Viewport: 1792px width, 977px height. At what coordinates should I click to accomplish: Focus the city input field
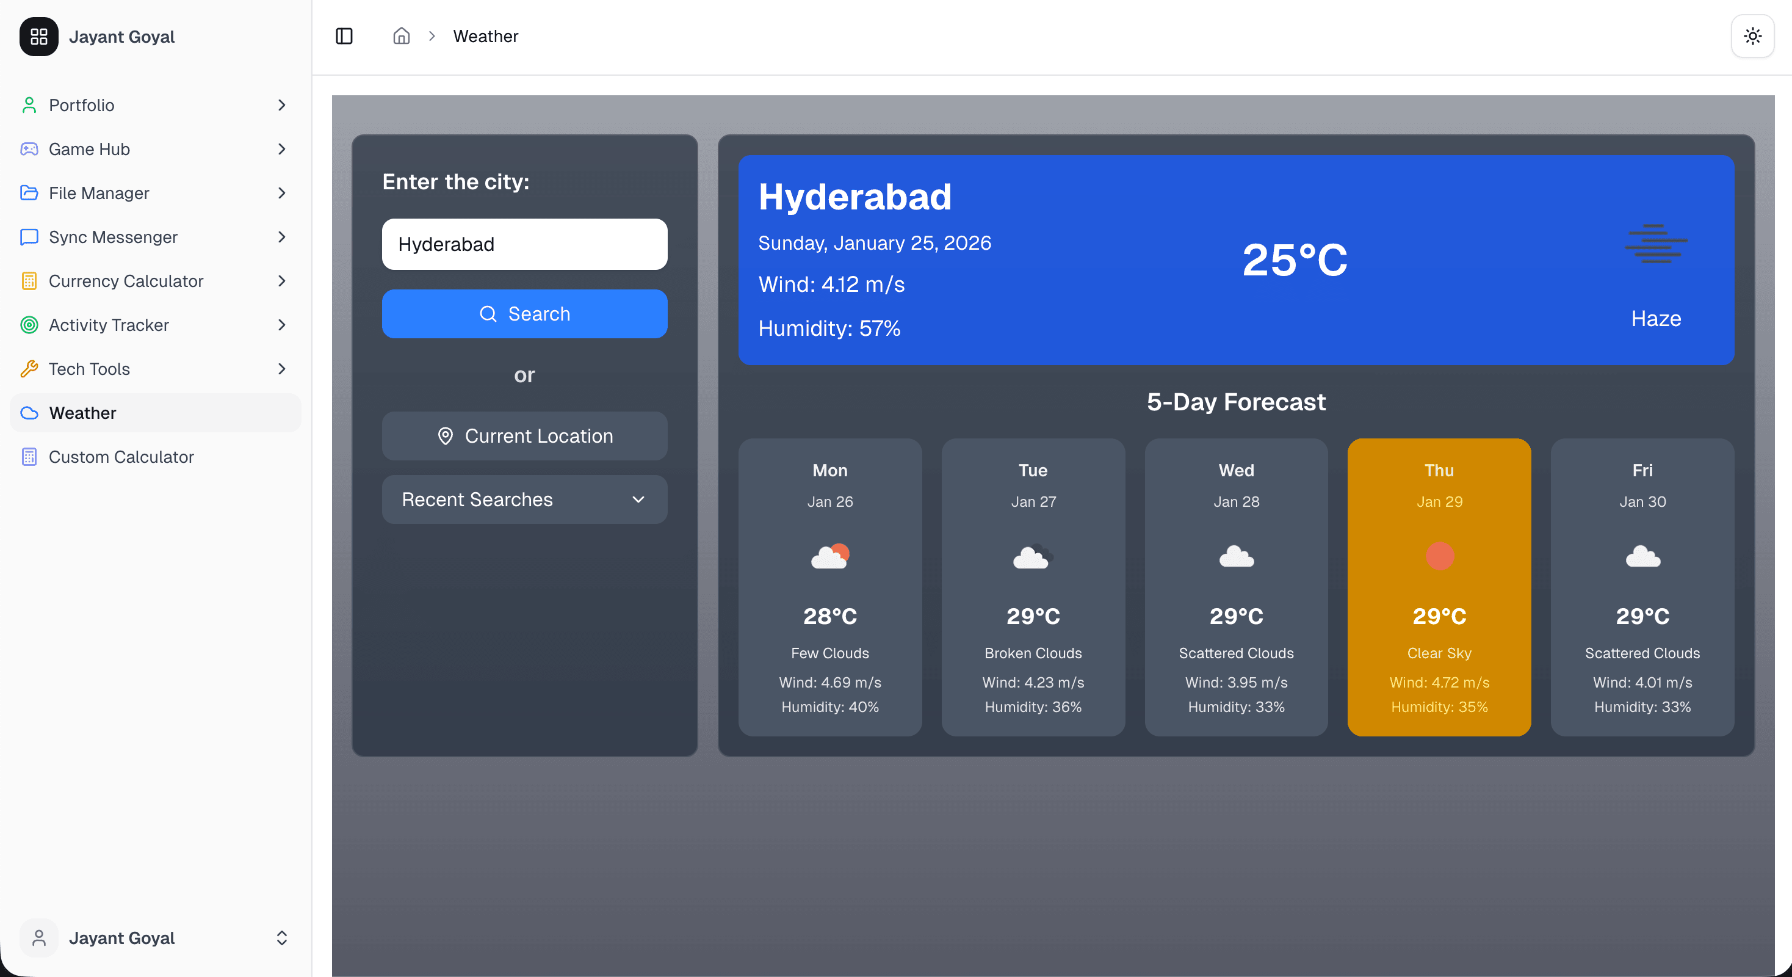(x=524, y=244)
